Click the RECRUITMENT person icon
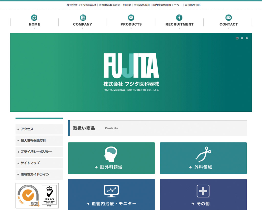 tap(179, 18)
